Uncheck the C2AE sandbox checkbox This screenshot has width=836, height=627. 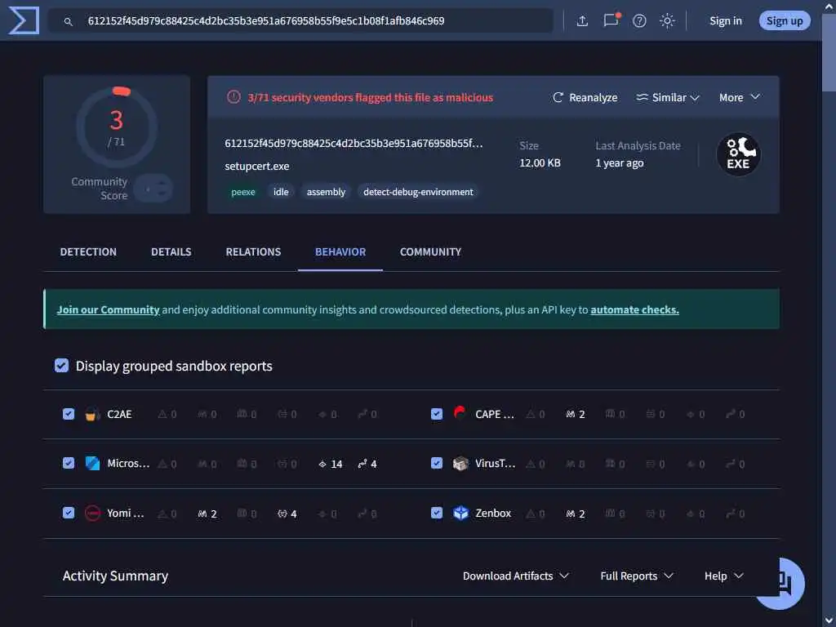point(69,414)
